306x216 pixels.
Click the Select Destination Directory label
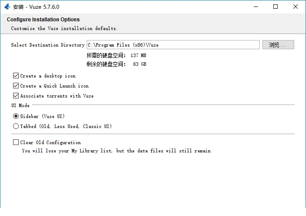pos(48,45)
